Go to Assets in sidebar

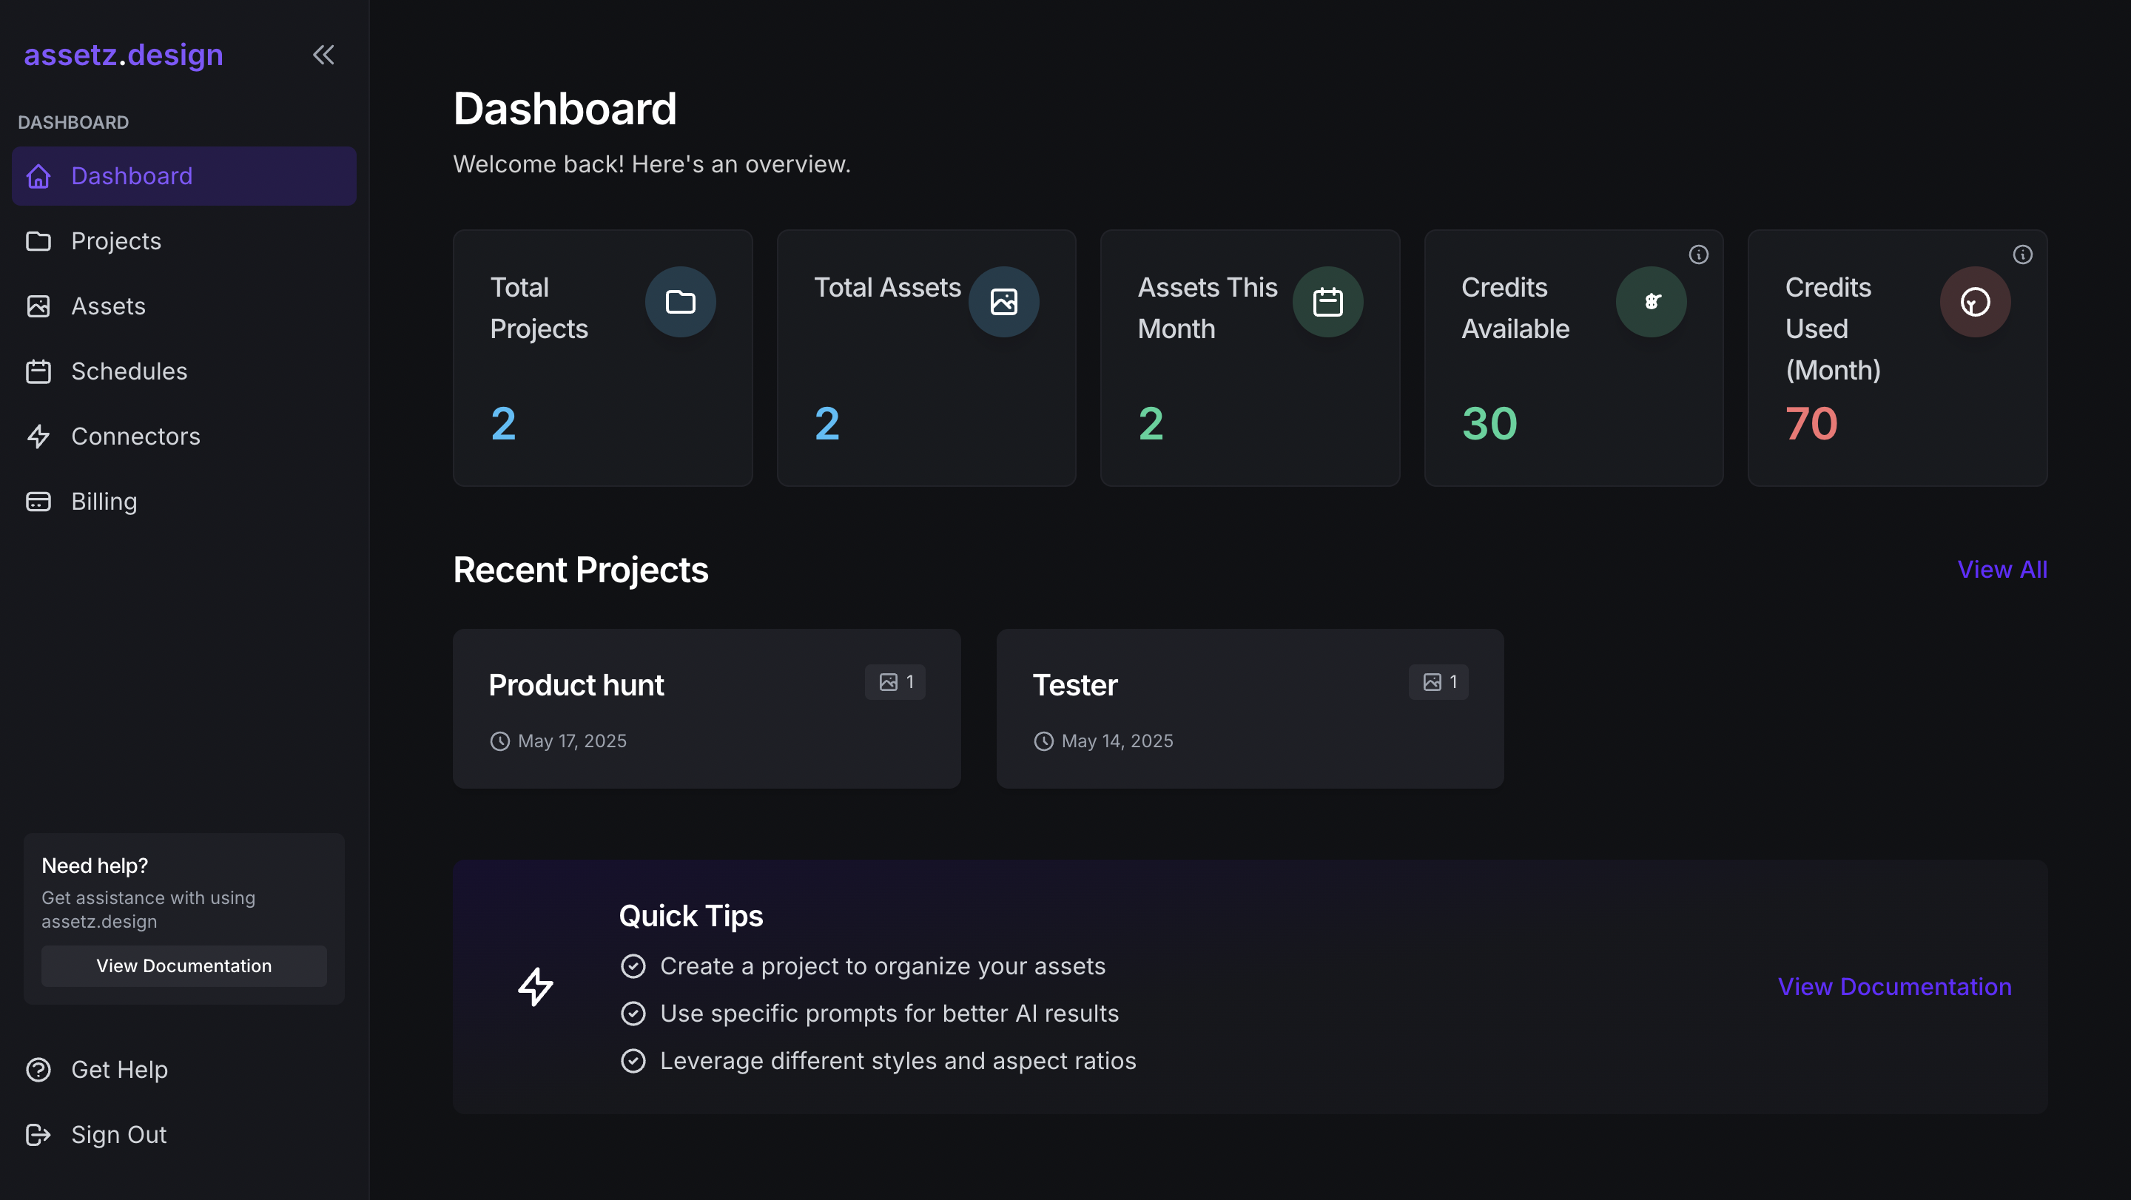107,306
